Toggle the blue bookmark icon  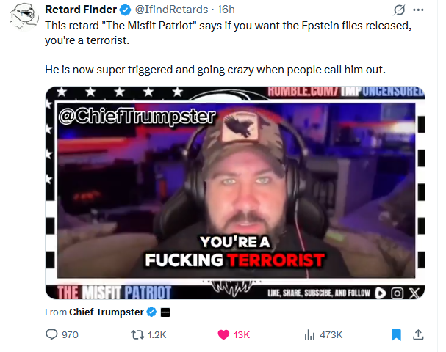(396, 335)
